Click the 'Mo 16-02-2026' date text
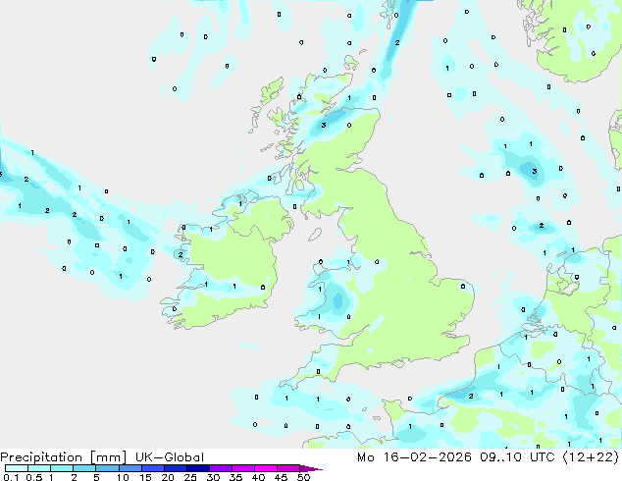 coord(414,457)
